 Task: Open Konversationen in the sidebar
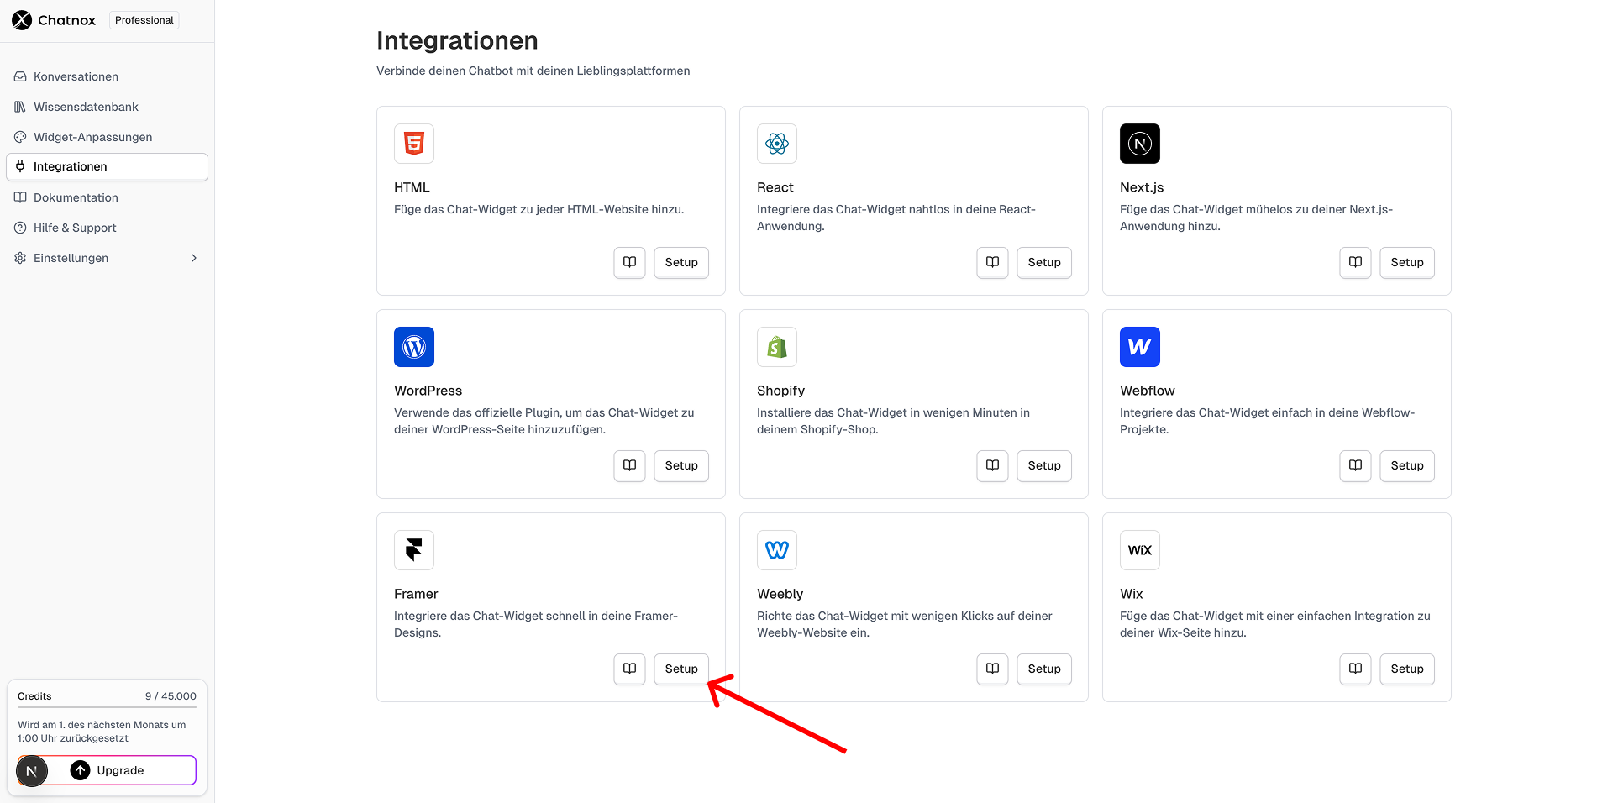point(76,76)
